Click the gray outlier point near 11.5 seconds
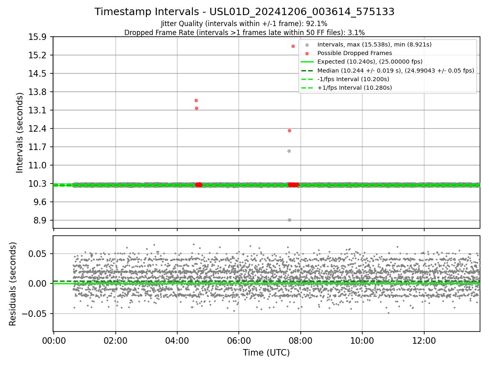The height and width of the screenshot is (367, 489). click(x=289, y=151)
